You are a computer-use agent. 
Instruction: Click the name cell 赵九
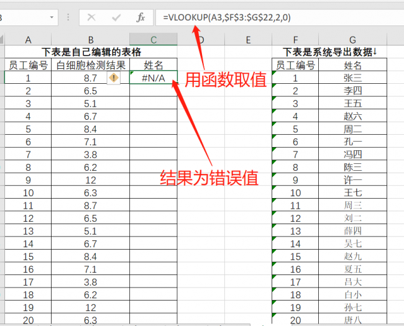(x=353, y=256)
